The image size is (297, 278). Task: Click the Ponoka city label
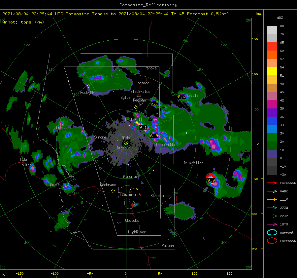(x=150, y=68)
